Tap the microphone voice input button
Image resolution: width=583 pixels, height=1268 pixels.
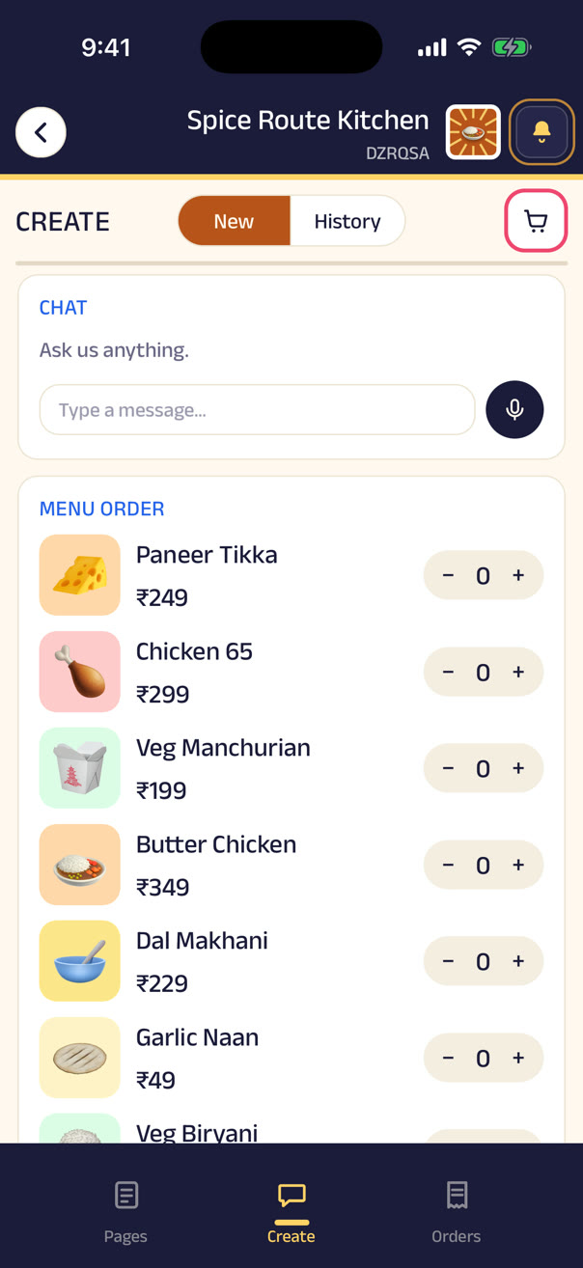(514, 409)
